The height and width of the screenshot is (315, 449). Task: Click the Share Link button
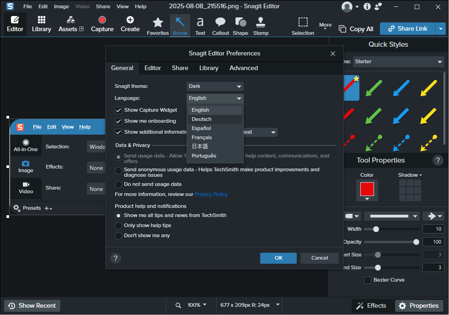click(407, 29)
